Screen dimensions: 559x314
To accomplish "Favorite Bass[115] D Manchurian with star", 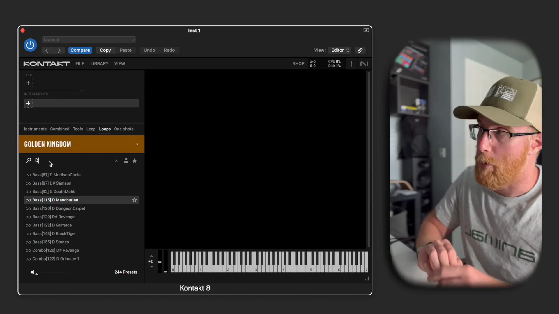I will click(x=135, y=200).
